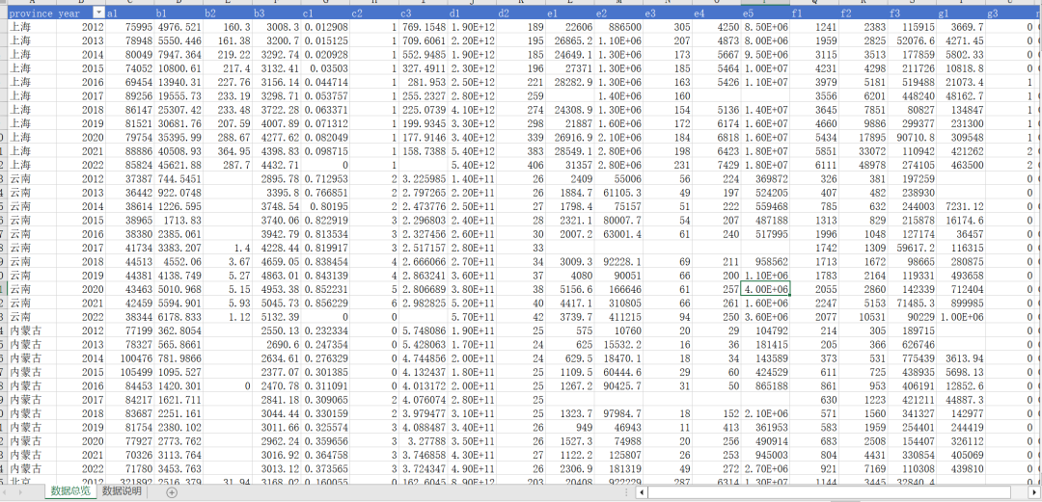The width and height of the screenshot is (1042, 502).
Task: Select the f3 header cell
Action: point(913,13)
